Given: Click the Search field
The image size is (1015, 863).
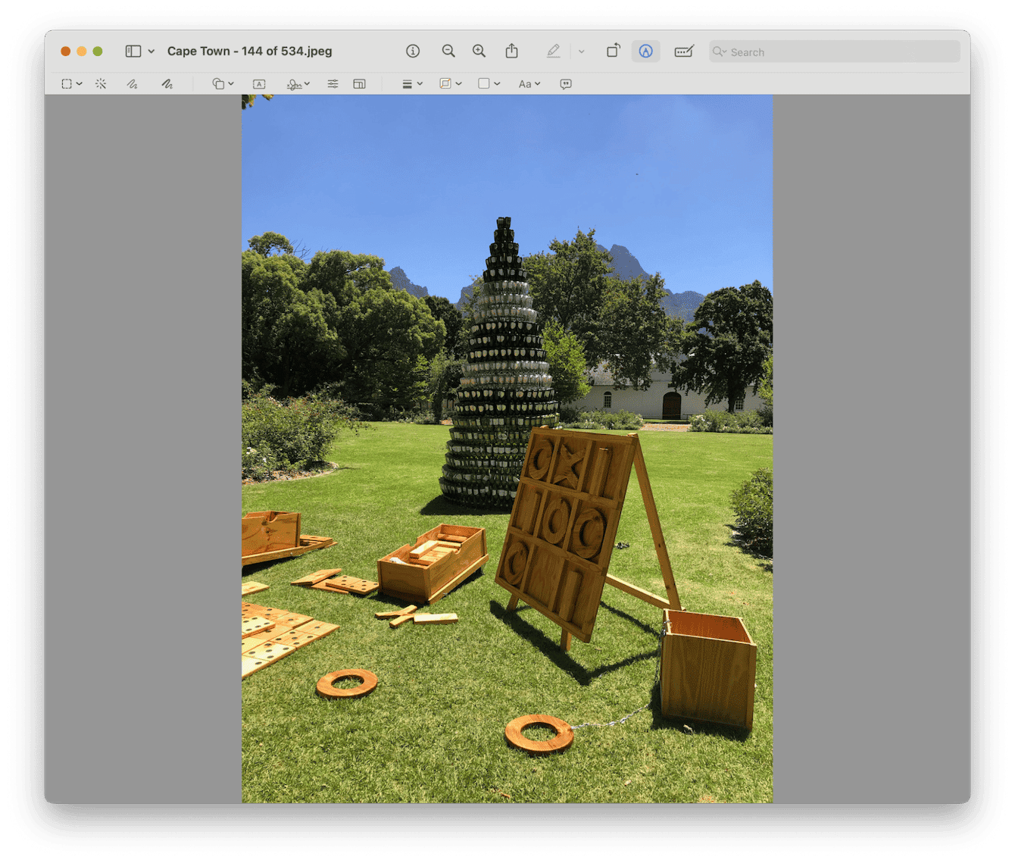Looking at the screenshot, I should coord(834,52).
